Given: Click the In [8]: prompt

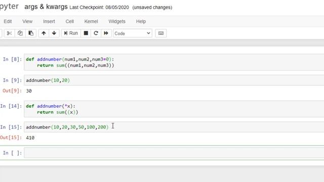Looking at the screenshot, I should 12,59.
